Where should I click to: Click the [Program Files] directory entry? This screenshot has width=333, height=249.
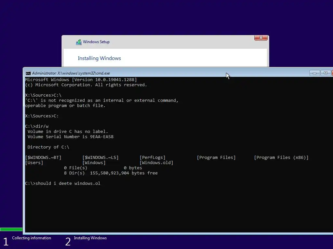(216, 158)
